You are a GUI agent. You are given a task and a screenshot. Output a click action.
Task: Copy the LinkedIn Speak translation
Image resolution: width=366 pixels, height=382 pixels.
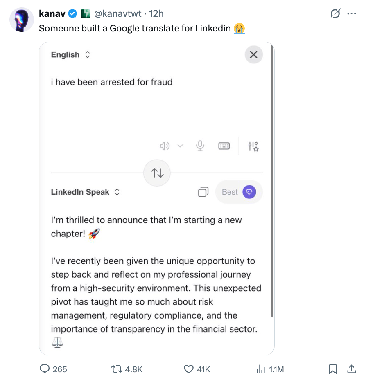pyautogui.click(x=203, y=192)
